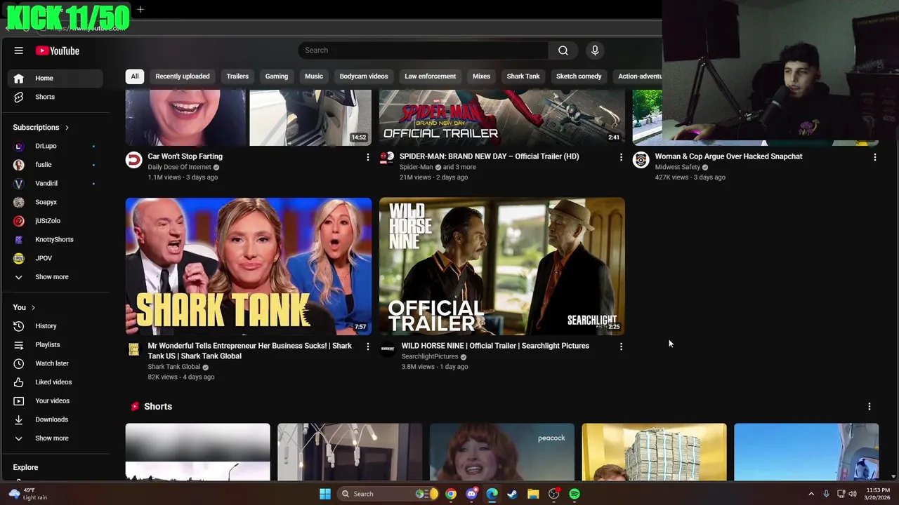Open Soapyx subscription channel

tap(55, 202)
